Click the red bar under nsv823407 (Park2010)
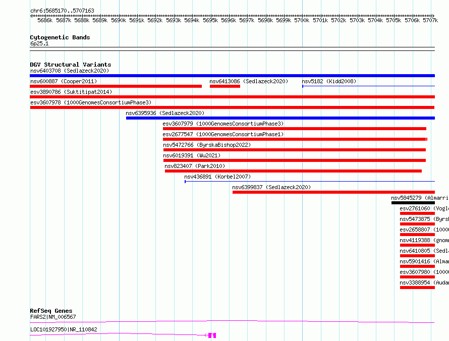This screenshot has width=449, height=341. [293, 171]
